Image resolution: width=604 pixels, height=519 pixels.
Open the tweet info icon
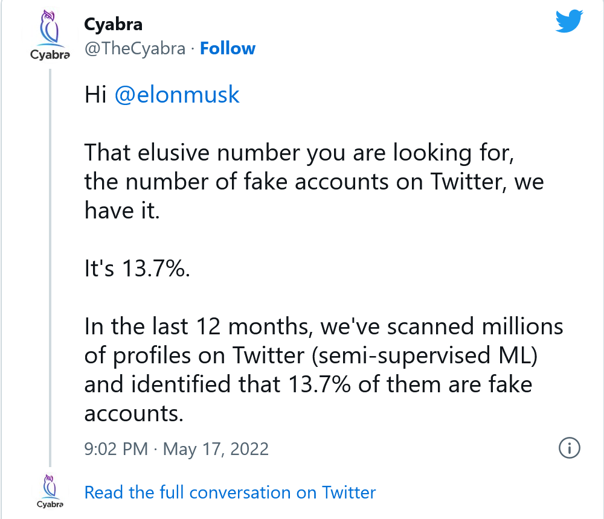click(570, 448)
